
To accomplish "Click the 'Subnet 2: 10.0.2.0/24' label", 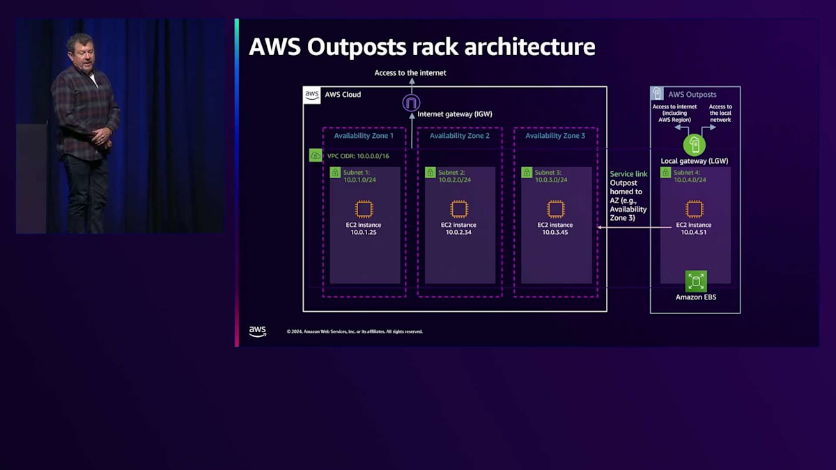I will (x=454, y=175).
